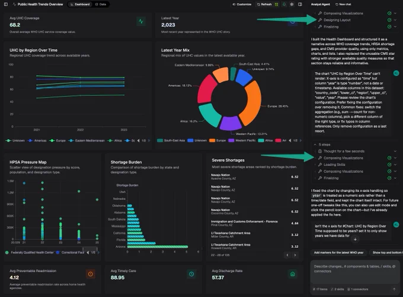Go to next page of Severe Shortages list
The image size is (403, 297).
tap(295, 255)
